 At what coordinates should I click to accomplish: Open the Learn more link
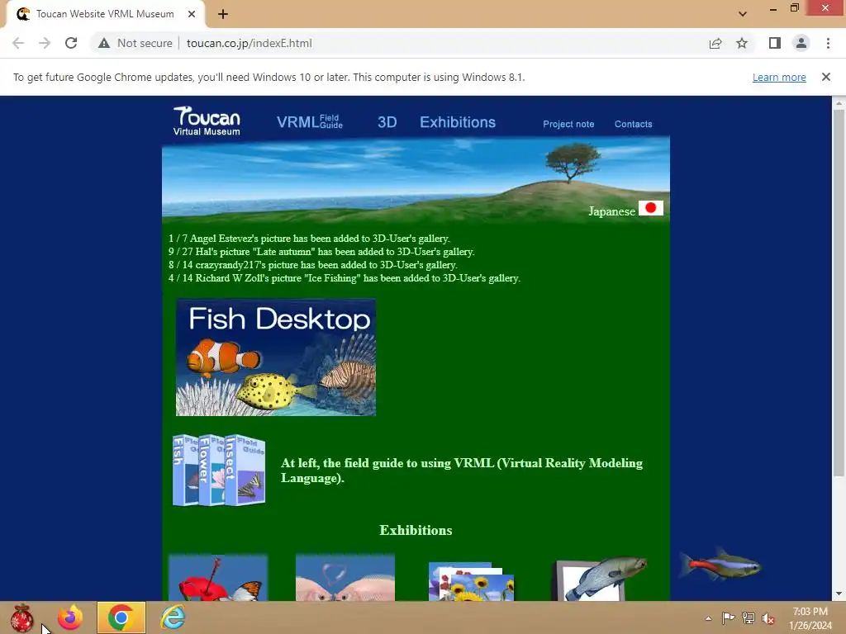tap(779, 77)
